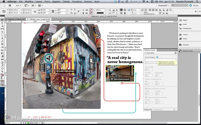Toggle Limite scorrimento verticale checkbox
This screenshot has height=125, width=201.
click(x=146, y=89)
